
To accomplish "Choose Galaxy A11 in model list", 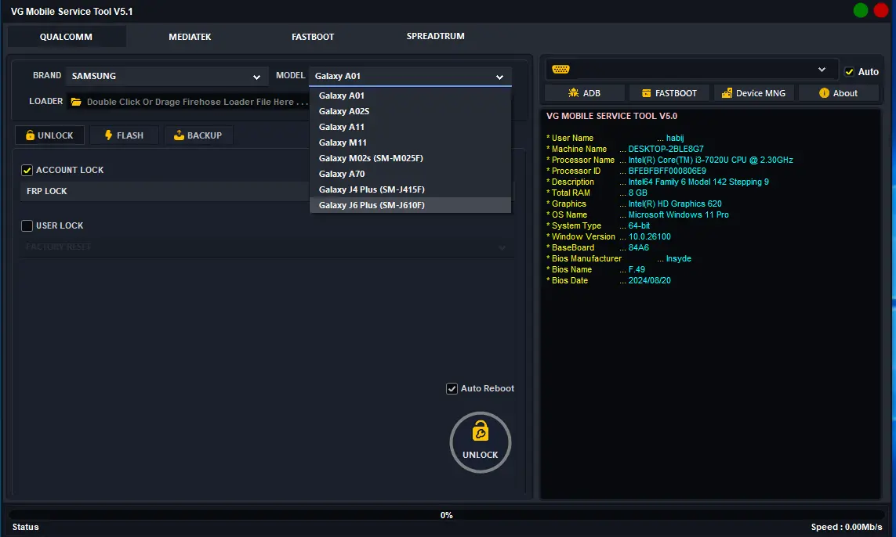I will coord(410,127).
